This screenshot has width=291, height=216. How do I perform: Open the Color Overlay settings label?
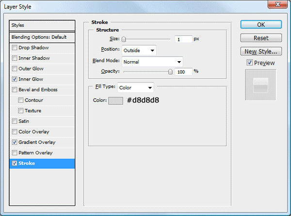[34, 132]
